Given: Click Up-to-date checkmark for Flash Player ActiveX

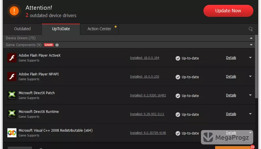Looking at the screenshot, I should (178, 58).
